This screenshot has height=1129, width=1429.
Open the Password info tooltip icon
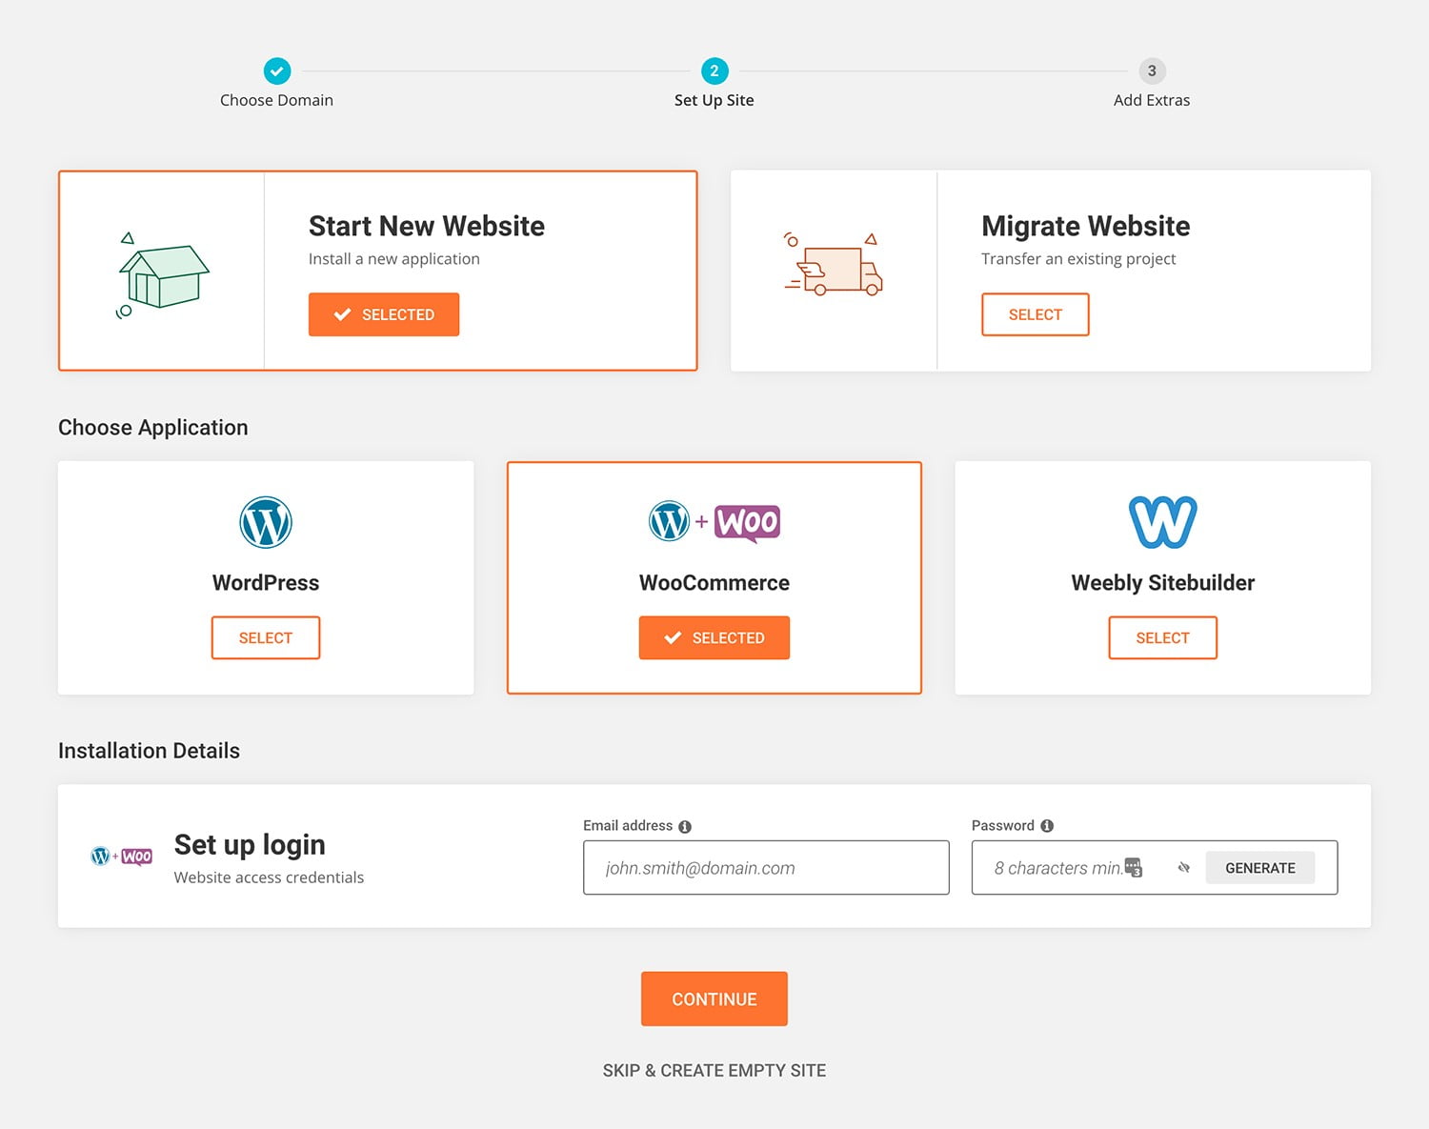1047,825
